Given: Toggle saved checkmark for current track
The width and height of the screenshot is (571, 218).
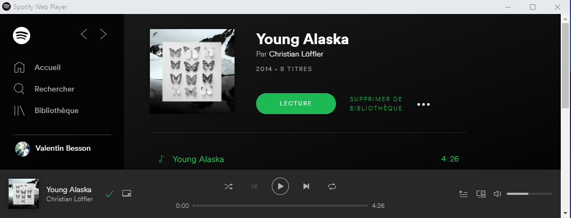Looking at the screenshot, I should [109, 194].
